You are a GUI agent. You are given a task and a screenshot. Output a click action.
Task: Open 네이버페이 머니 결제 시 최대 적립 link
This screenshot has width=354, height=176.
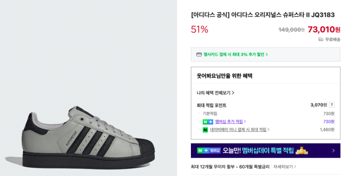239,130
